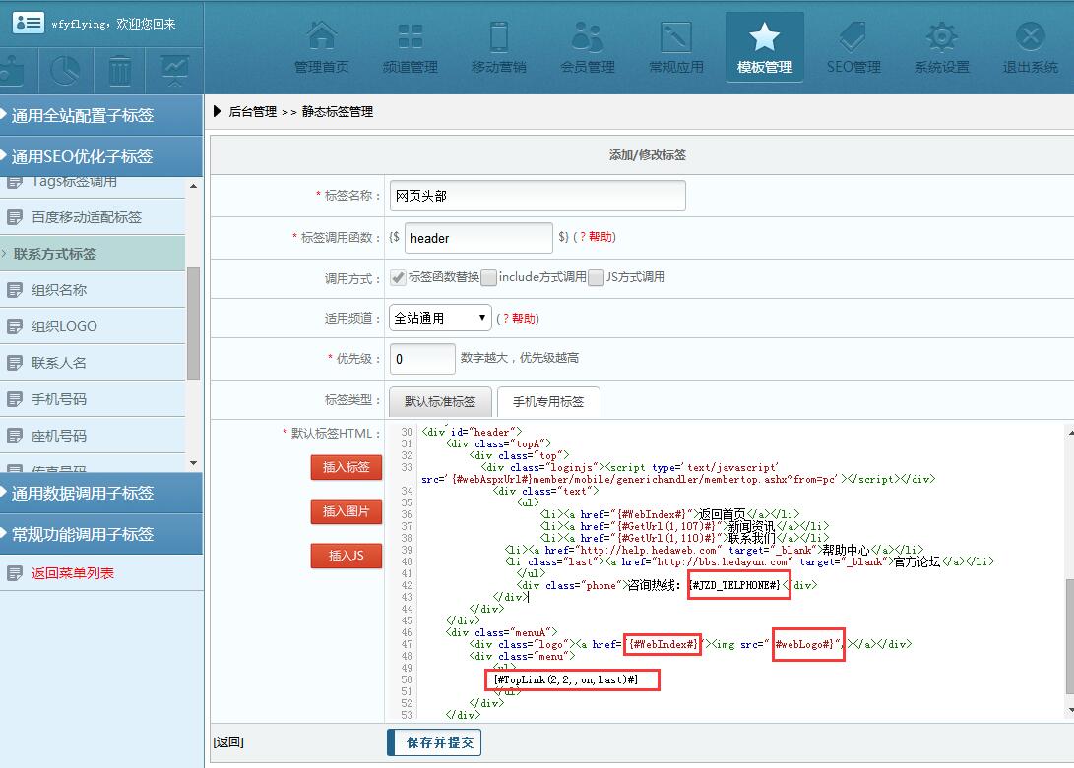Go to SEO管理 tag icon
This screenshot has width=1074, height=768.
tap(853, 37)
